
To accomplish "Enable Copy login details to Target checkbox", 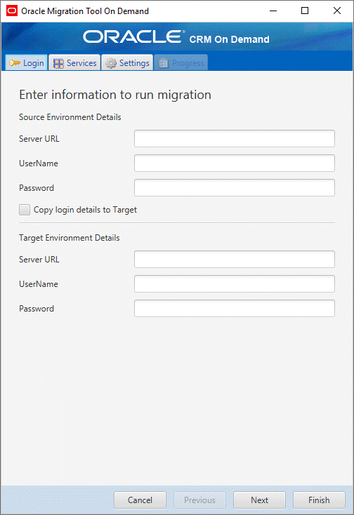I will [x=25, y=210].
